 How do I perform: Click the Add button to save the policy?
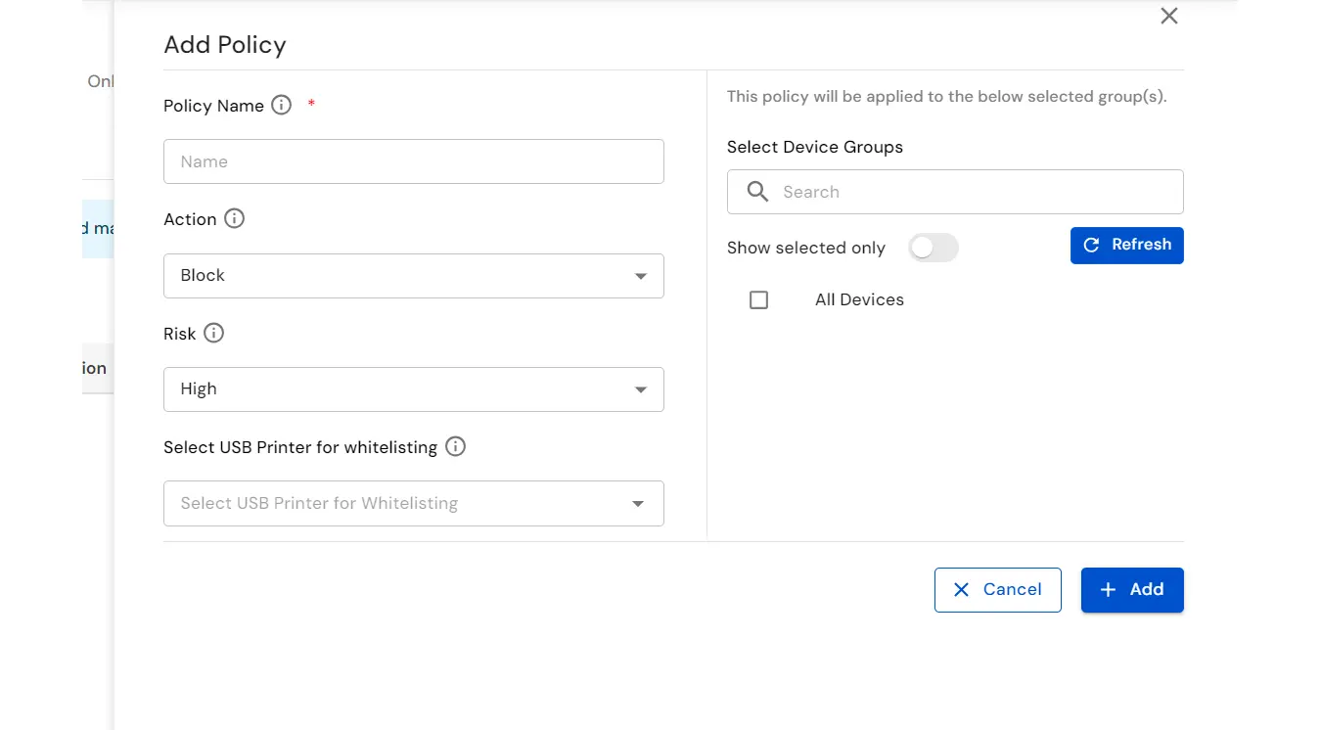click(1132, 589)
